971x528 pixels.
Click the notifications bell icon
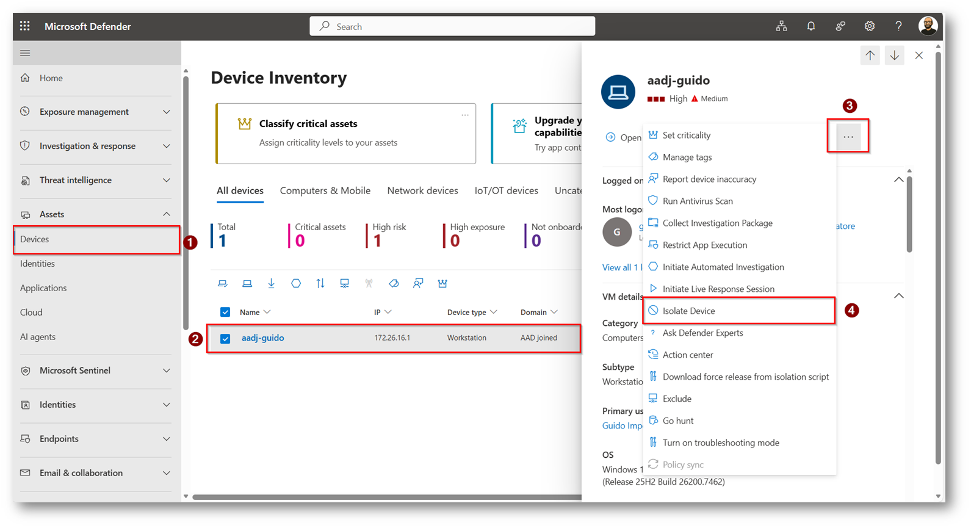(810, 26)
